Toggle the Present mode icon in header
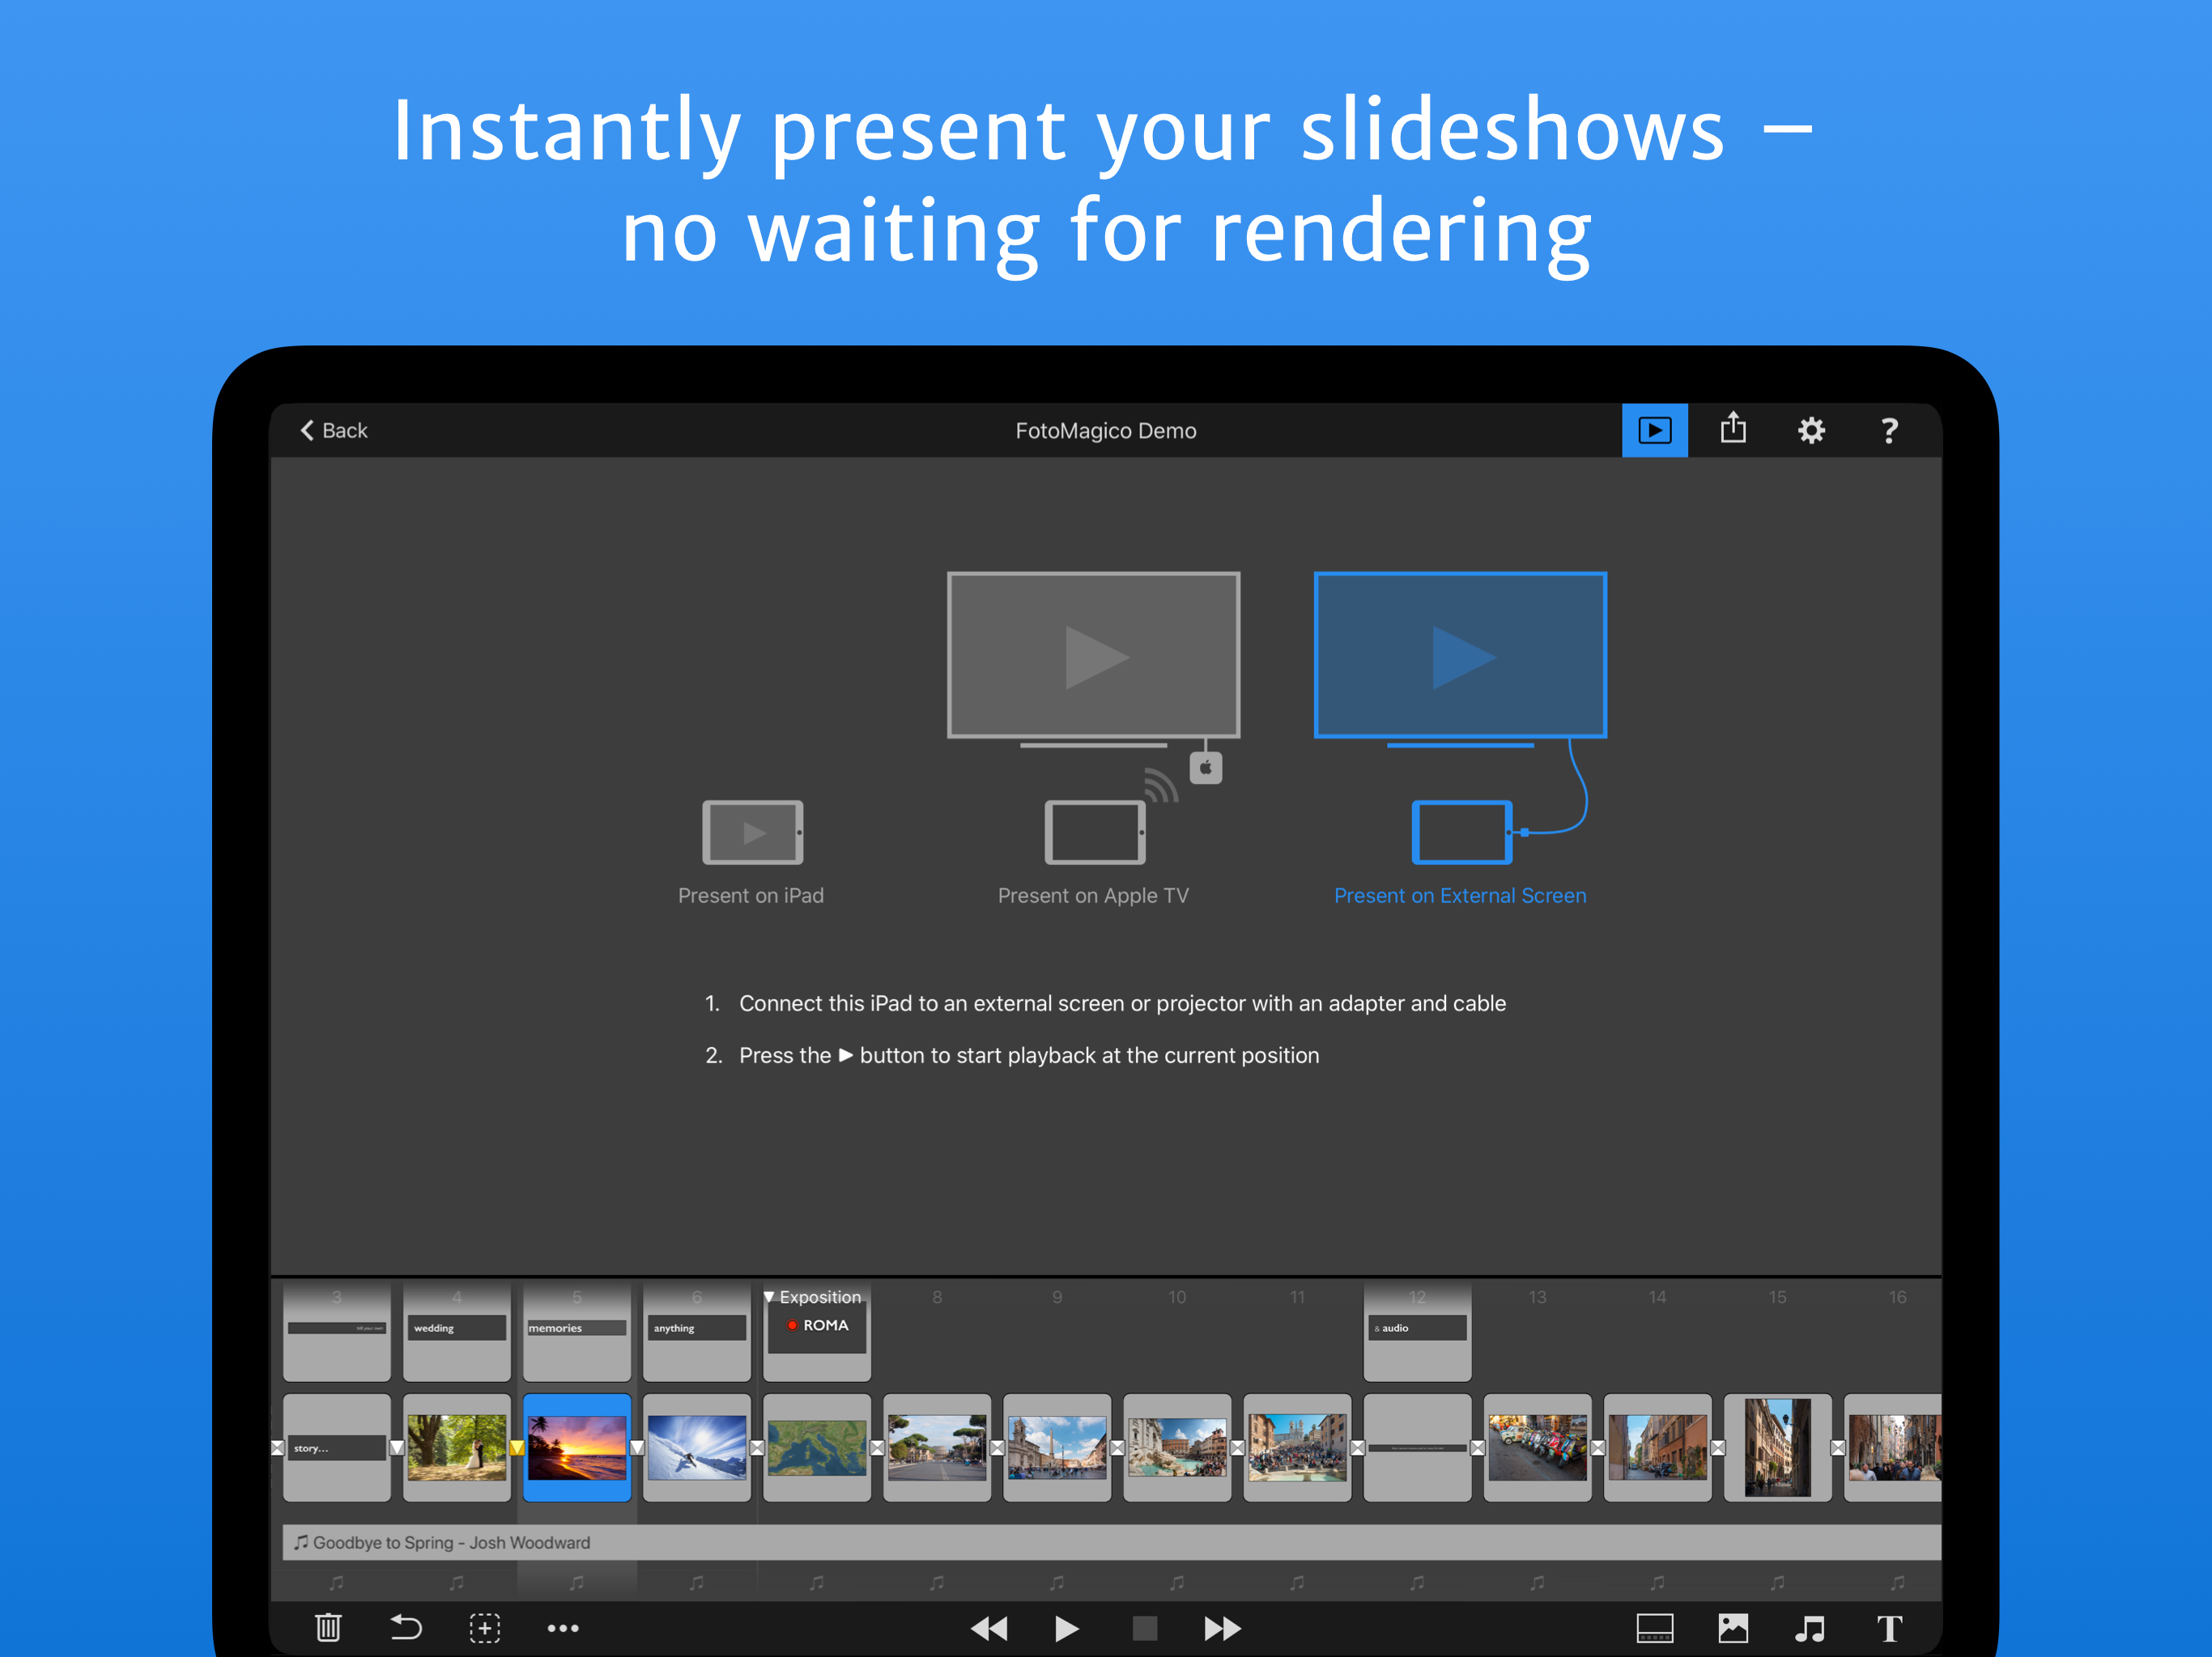Image resolution: width=2212 pixels, height=1657 pixels. pyautogui.click(x=1654, y=430)
